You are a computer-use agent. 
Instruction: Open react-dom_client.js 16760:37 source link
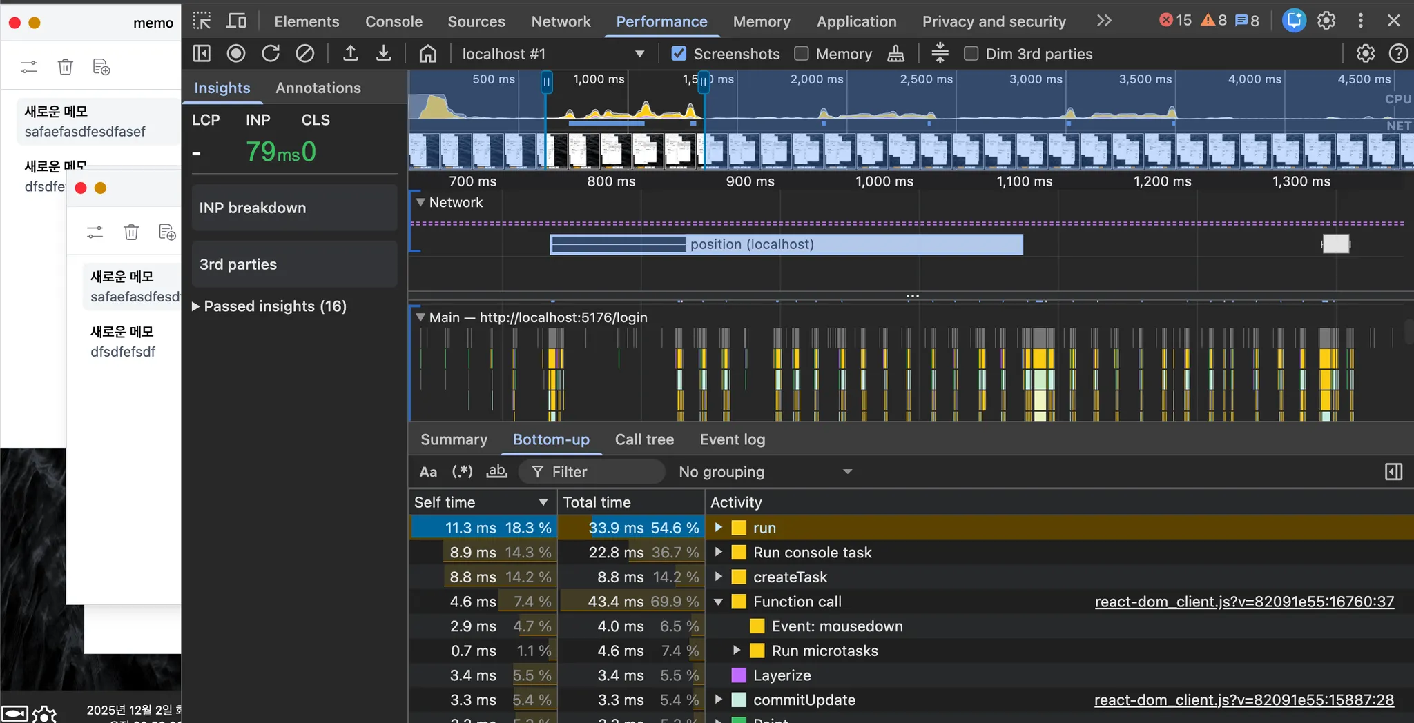pyautogui.click(x=1244, y=602)
